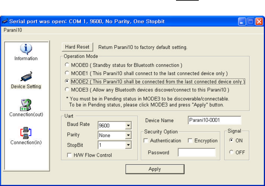265x186 pixels.
Task: Open the StopBit dropdown
Action: (128, 145)
